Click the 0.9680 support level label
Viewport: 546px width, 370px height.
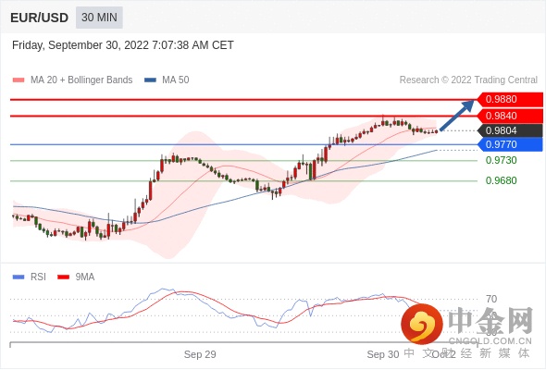point(501,180)
